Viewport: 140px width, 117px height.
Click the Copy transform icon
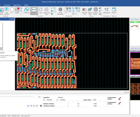click(x=41, y=11)
